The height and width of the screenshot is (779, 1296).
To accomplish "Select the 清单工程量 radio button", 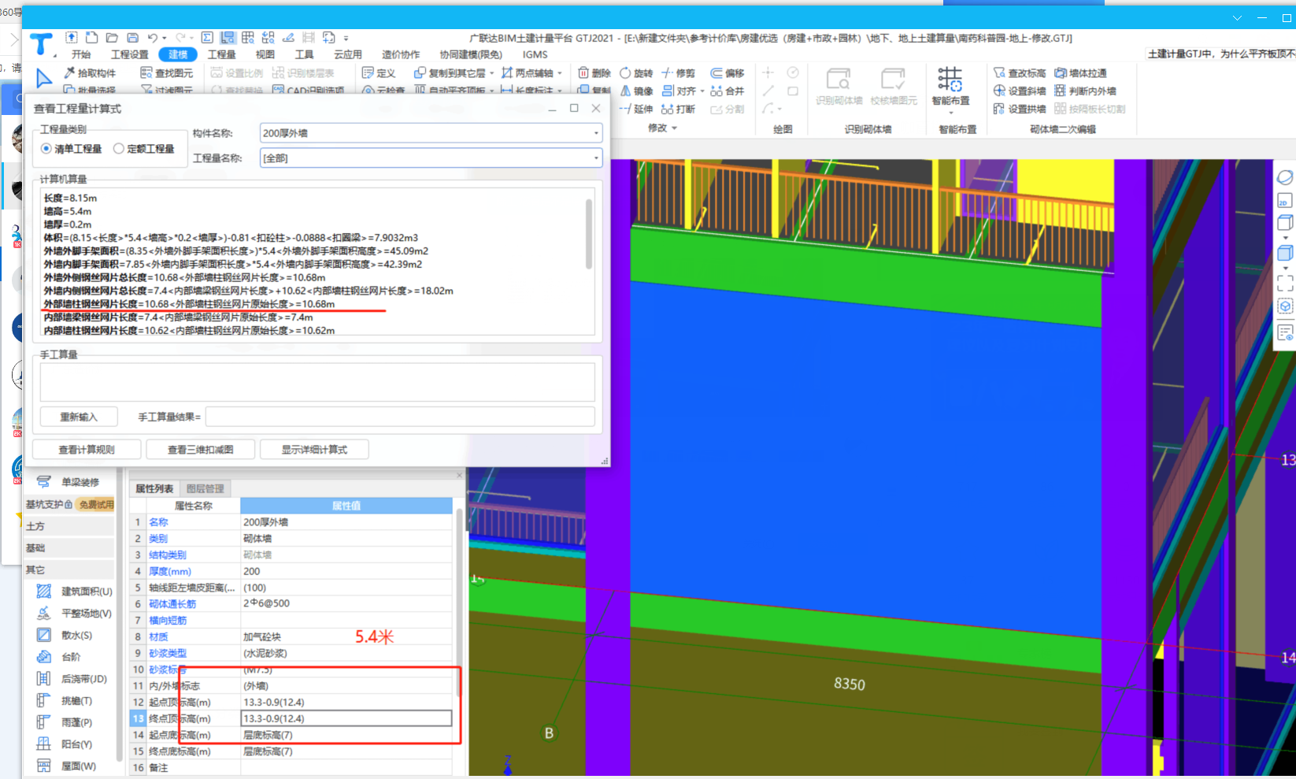I will (46, 149).
